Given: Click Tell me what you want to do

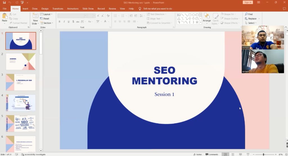Looking at the screenshot, I should pos(157,9).
